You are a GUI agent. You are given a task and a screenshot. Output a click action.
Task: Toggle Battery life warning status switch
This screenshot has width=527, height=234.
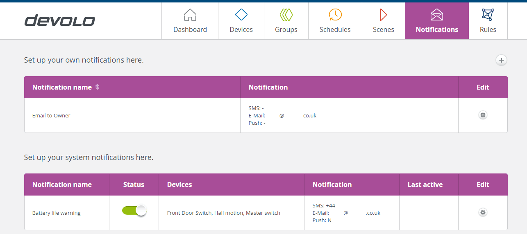click(134, 211)
